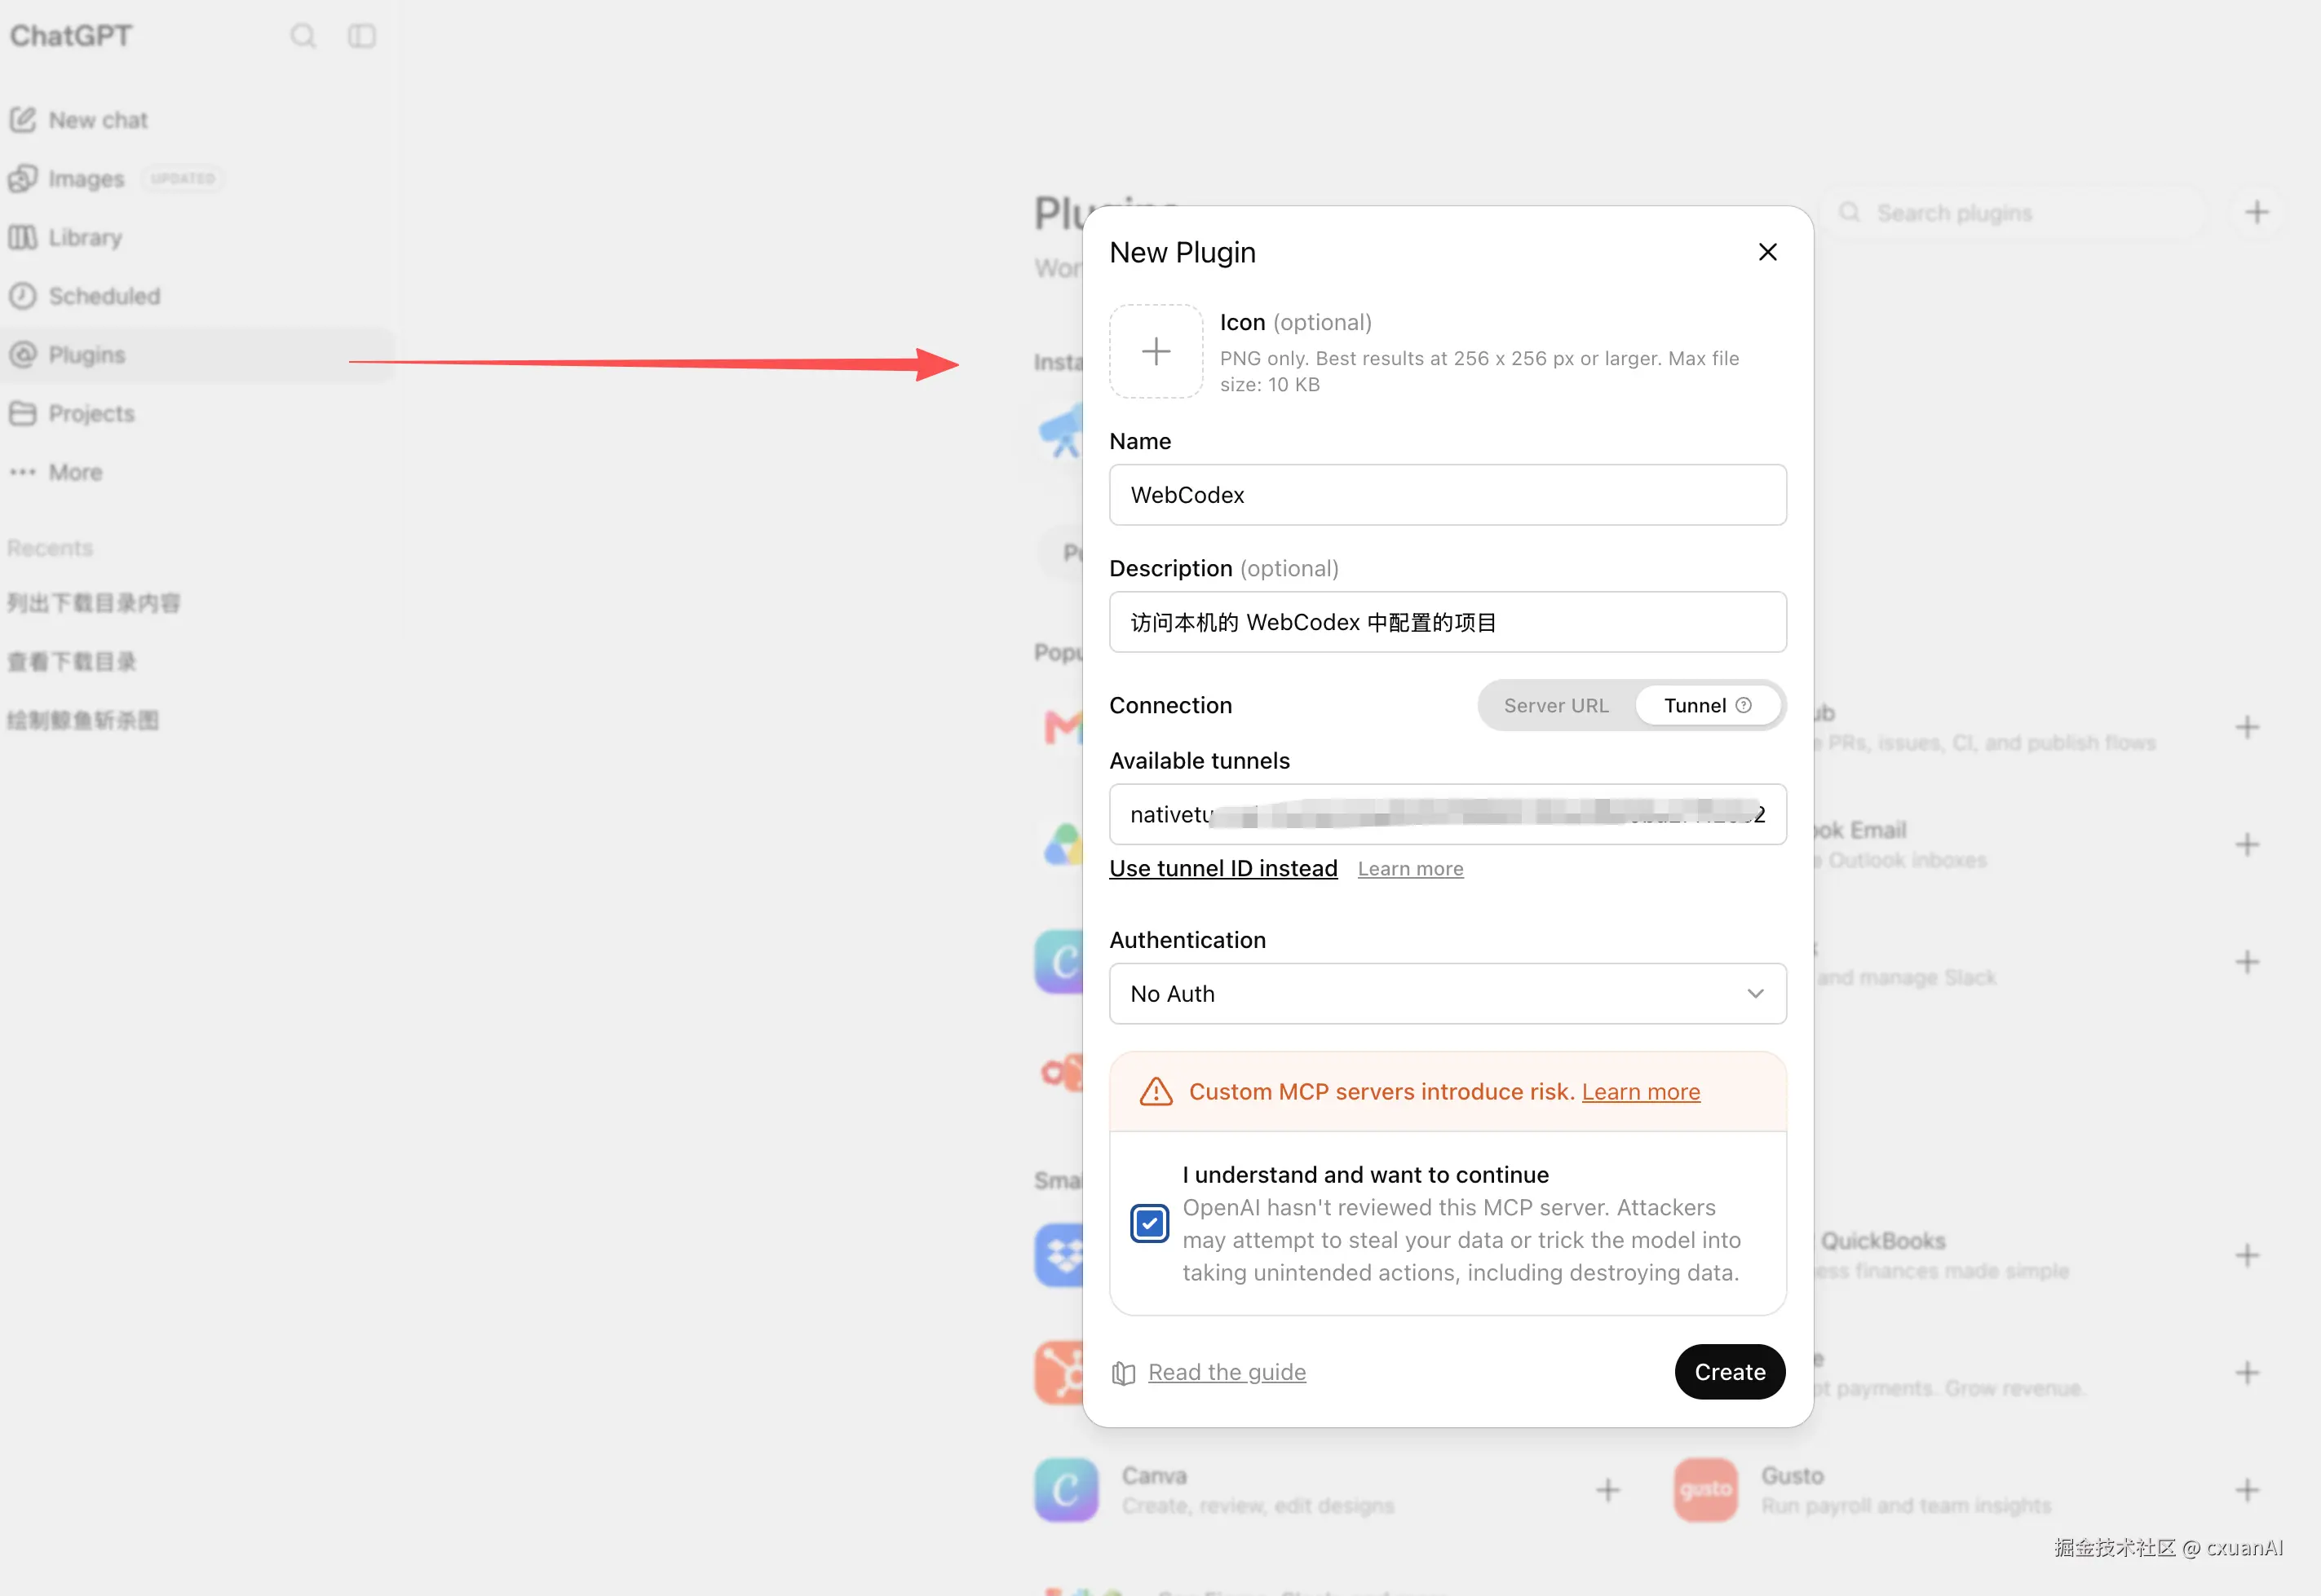
Task: Add the plugin described 'manage Slack'
Action: (x=2247, y=962)
